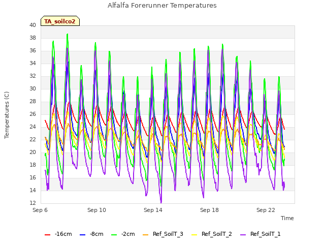Click the chart title Alfalfa Forerunner Temperatures
This screenshot has height=244, width=325.
(x=162, y=6)
